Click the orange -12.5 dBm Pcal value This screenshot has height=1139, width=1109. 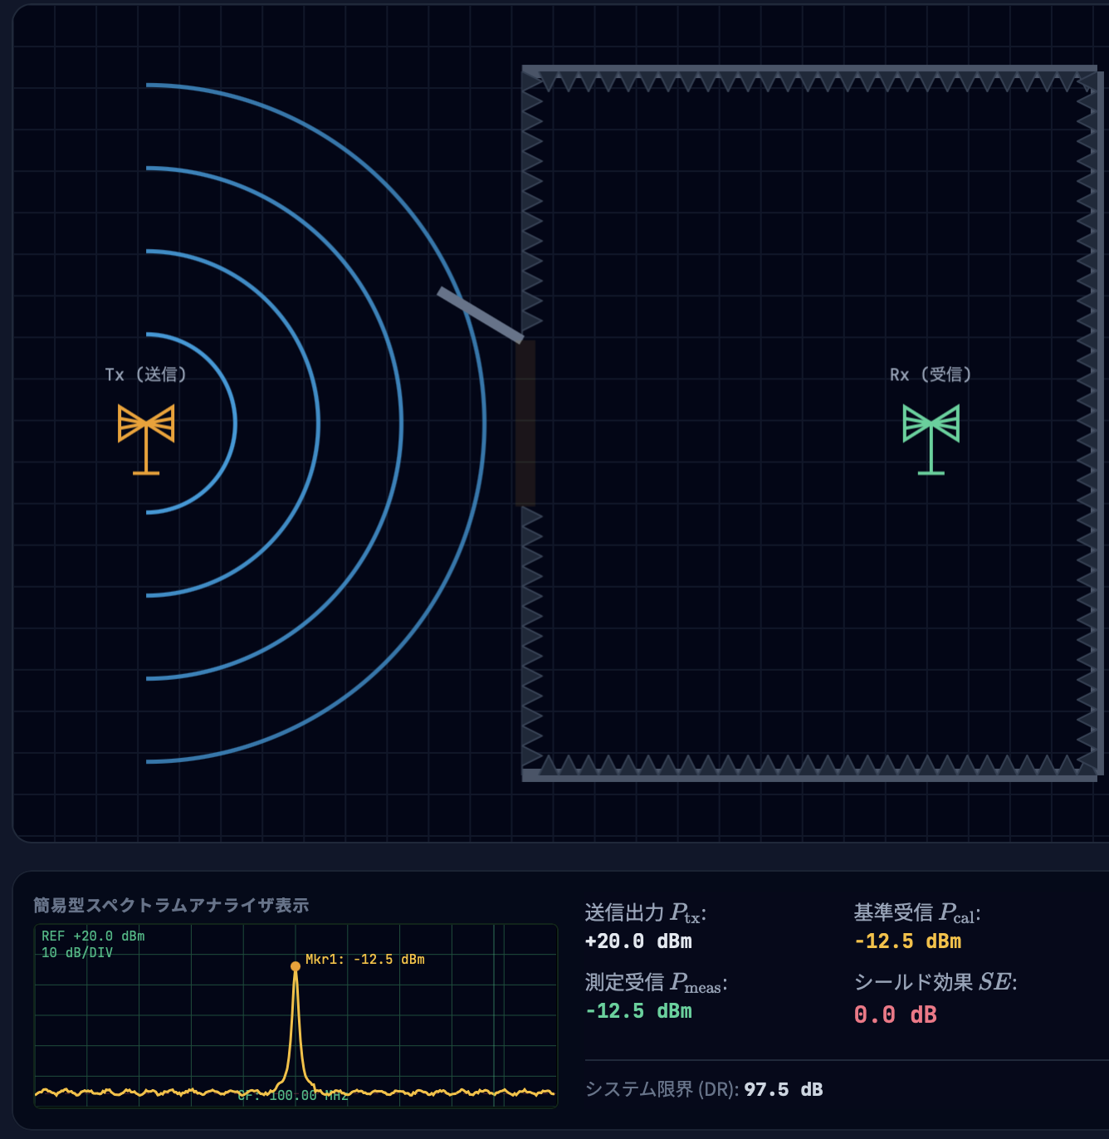[907, 941]
